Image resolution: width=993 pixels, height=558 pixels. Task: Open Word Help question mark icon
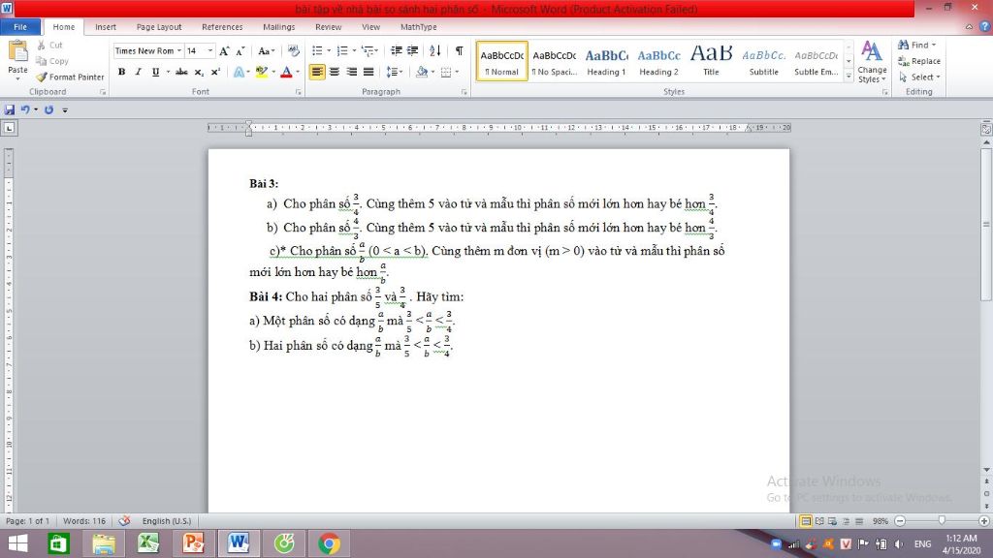click(x=985, y=26)
